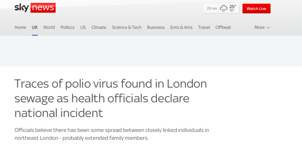This screenshot has height=145, width=302.
Task: Go to the World section
Action: click(49, 27)
